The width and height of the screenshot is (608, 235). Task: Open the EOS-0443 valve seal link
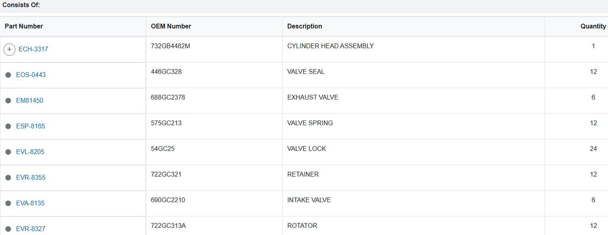click(31, 75)
